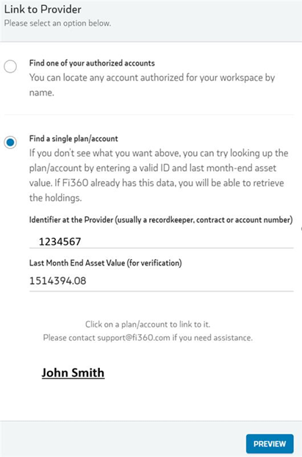Focus the Identifier at the Provider field

coord(162,241)
